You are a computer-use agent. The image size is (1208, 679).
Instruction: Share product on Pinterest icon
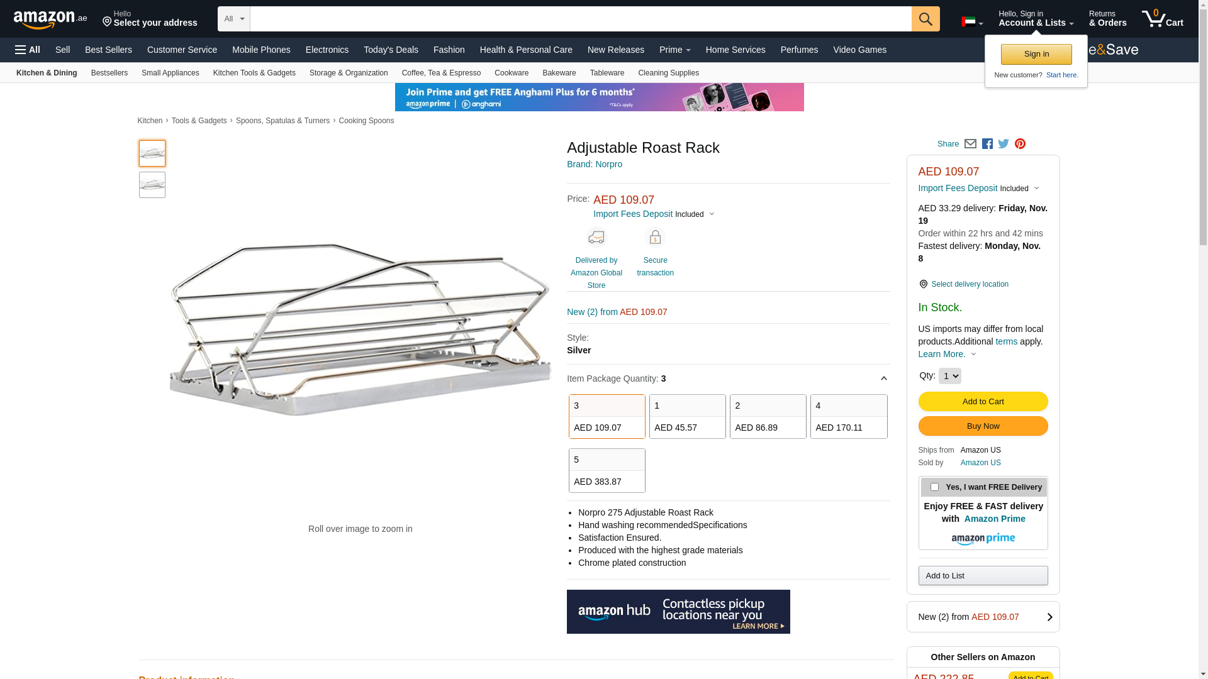(x=1020, y=144)
